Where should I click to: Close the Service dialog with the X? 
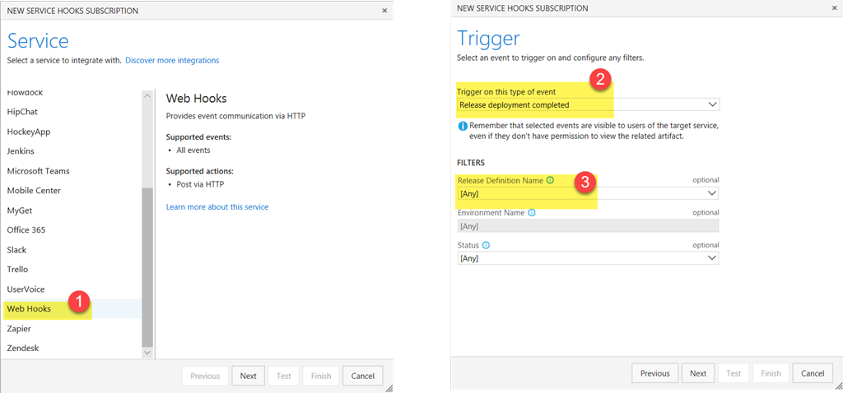click(384, 11)
